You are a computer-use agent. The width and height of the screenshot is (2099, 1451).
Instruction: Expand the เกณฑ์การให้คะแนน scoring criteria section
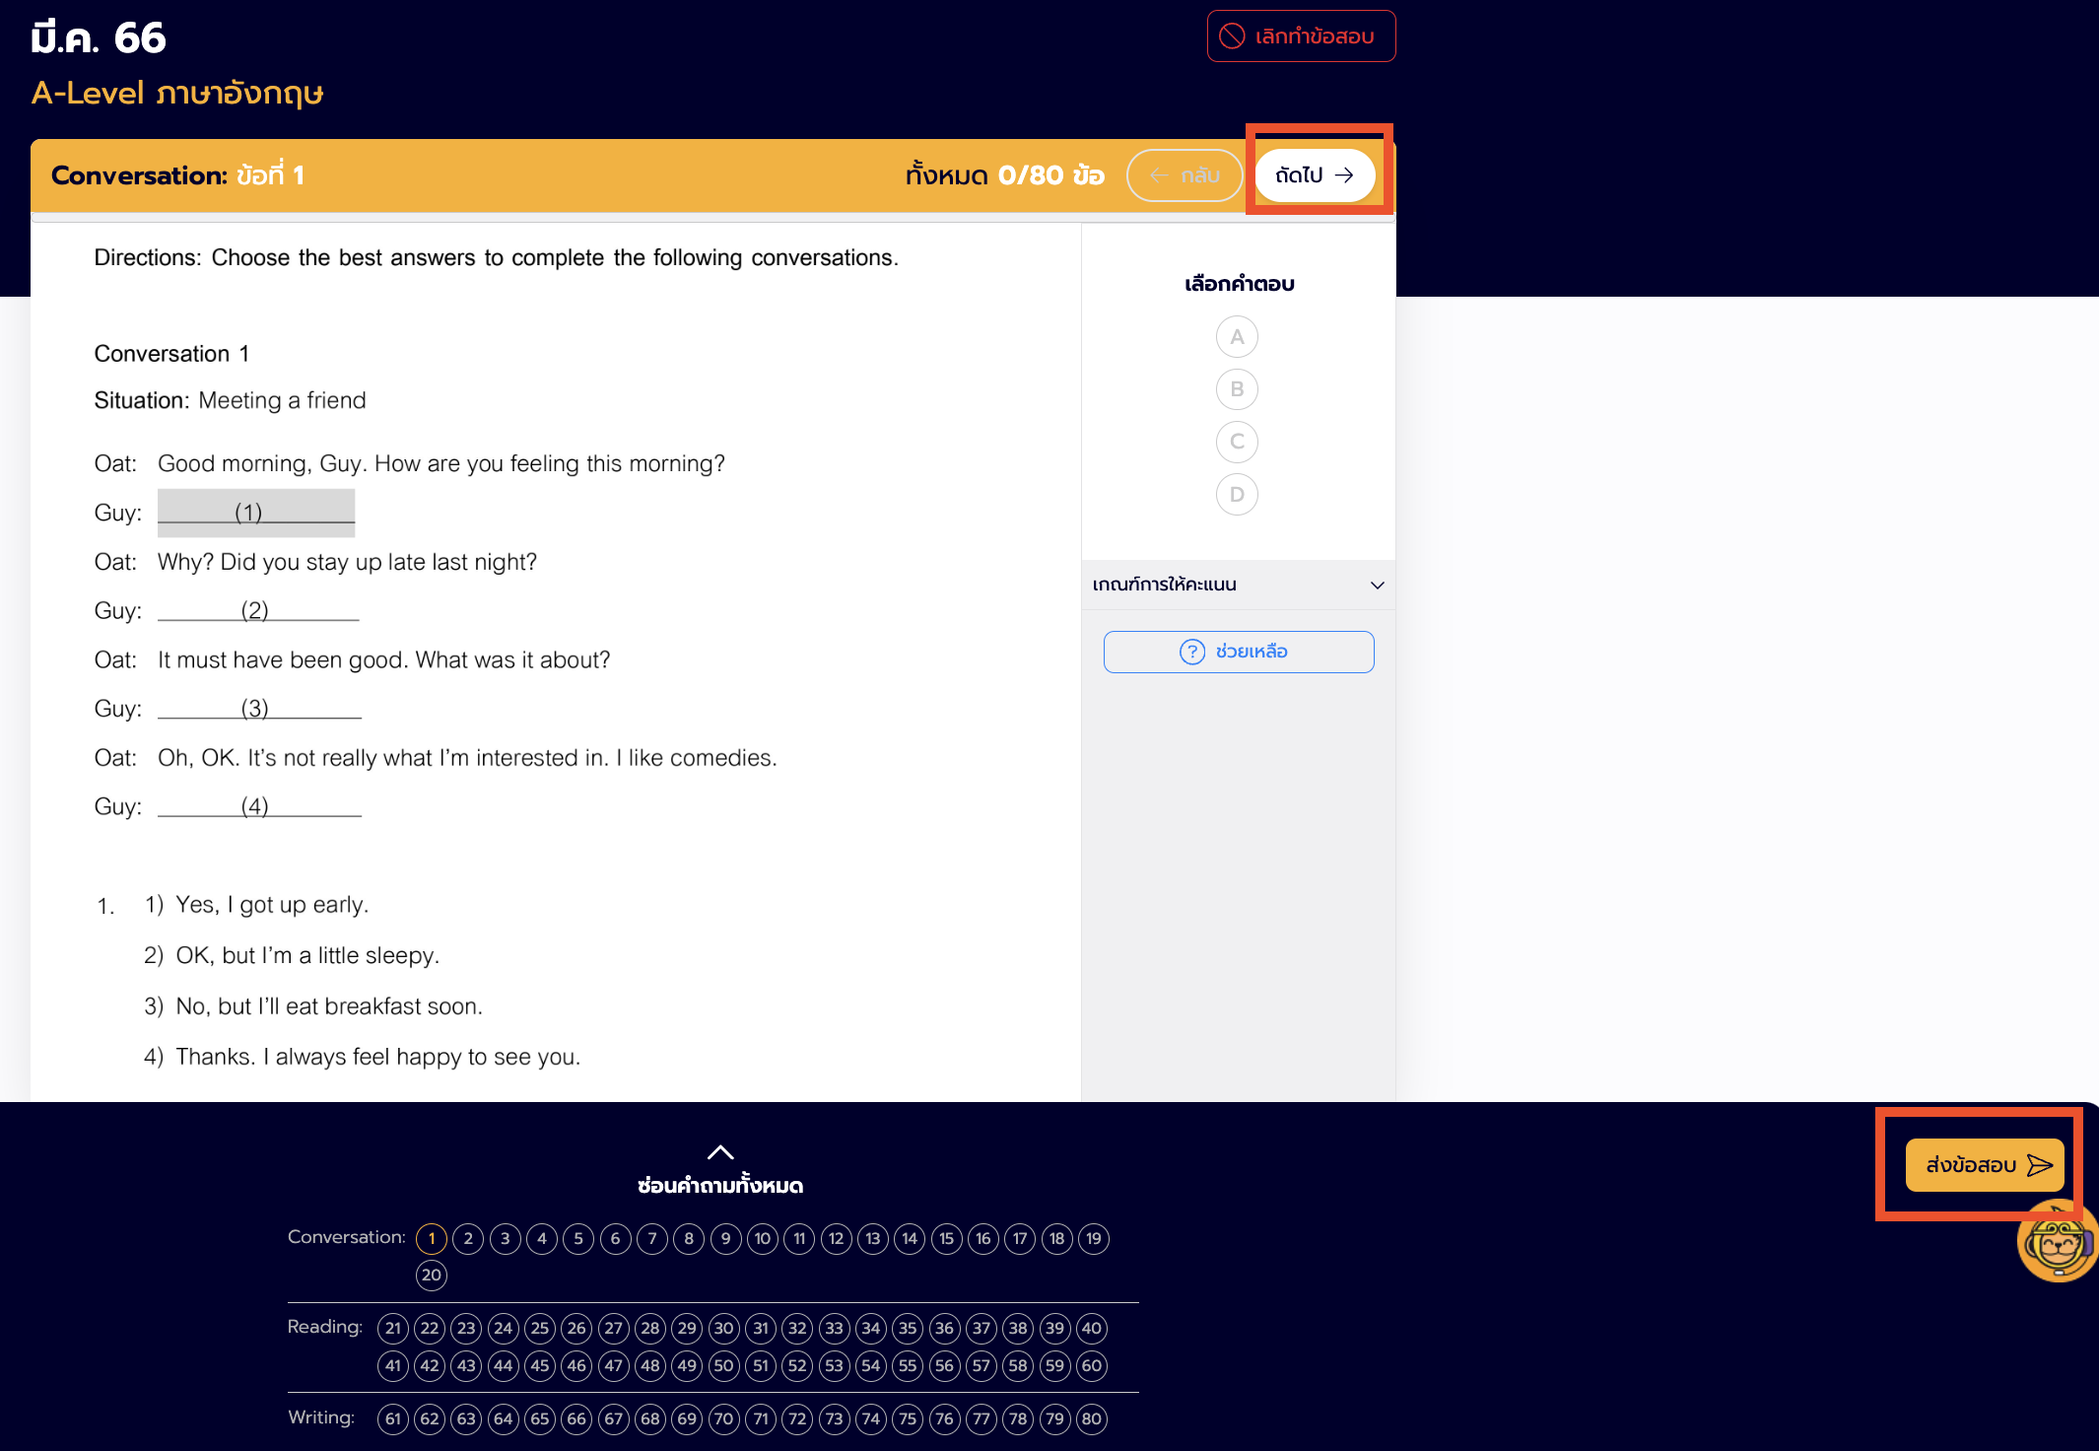pyautogui.click(x=1238, y=585)
